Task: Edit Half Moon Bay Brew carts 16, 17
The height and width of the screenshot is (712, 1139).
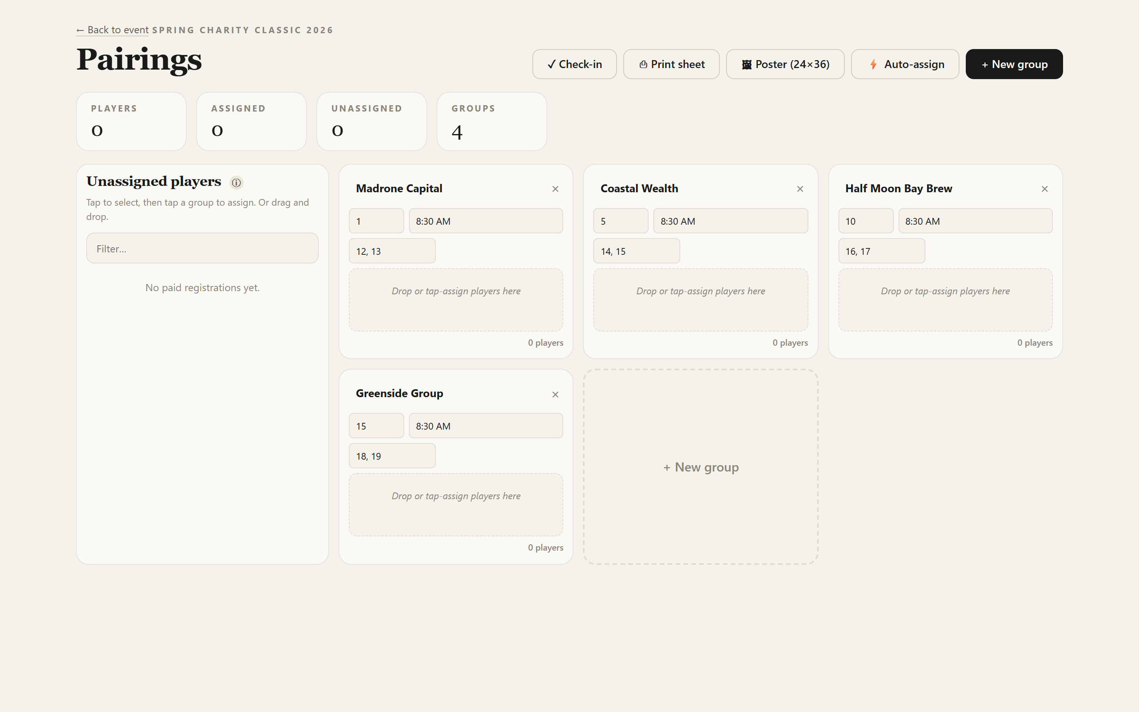Action: [882, 251]
